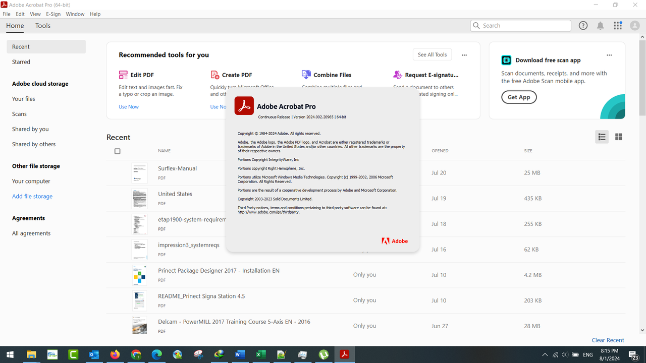Click the See All Tools button
Viewport: 646px width, 363px height.
point(432,55)
